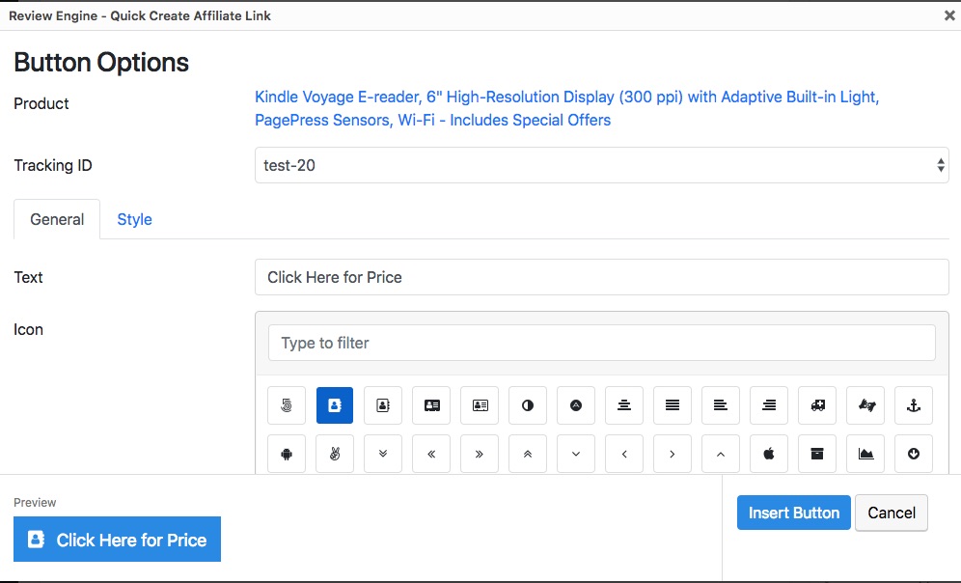Select the solid address book icon
This screenshot has width=961, height=583.
(335, 405)
